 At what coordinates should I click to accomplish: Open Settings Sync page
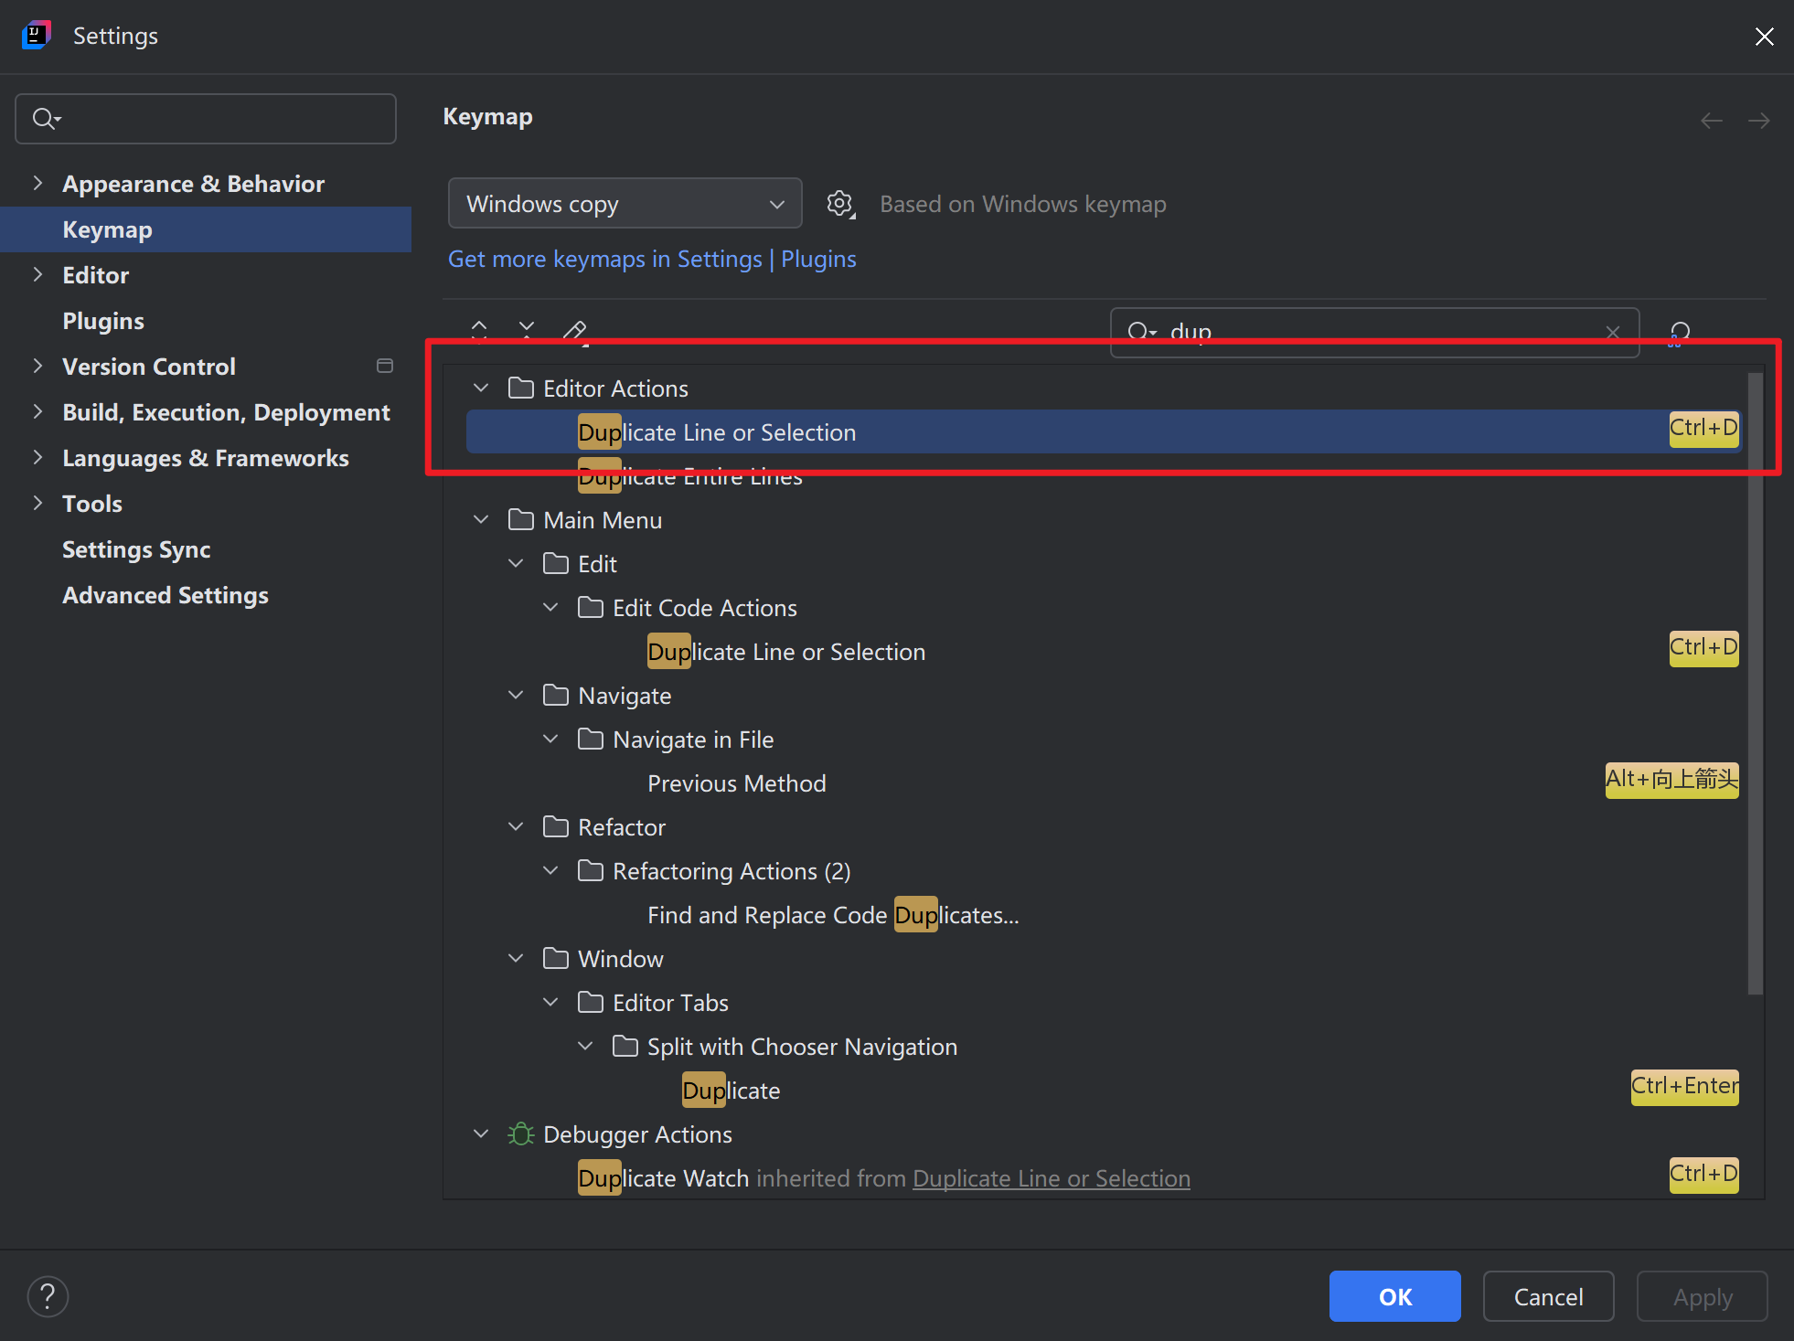(x=136, y=549)
